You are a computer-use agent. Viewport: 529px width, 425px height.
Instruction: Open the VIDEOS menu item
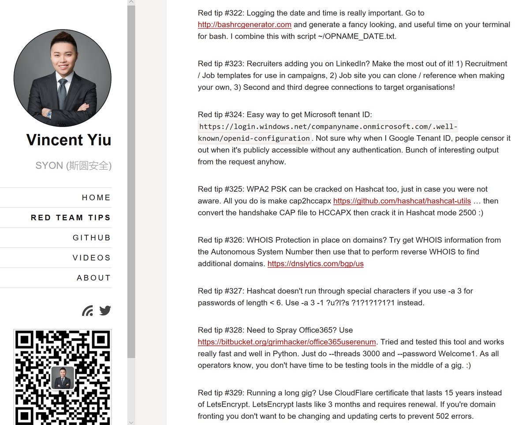pyautogui.click(x=92, y=258)
